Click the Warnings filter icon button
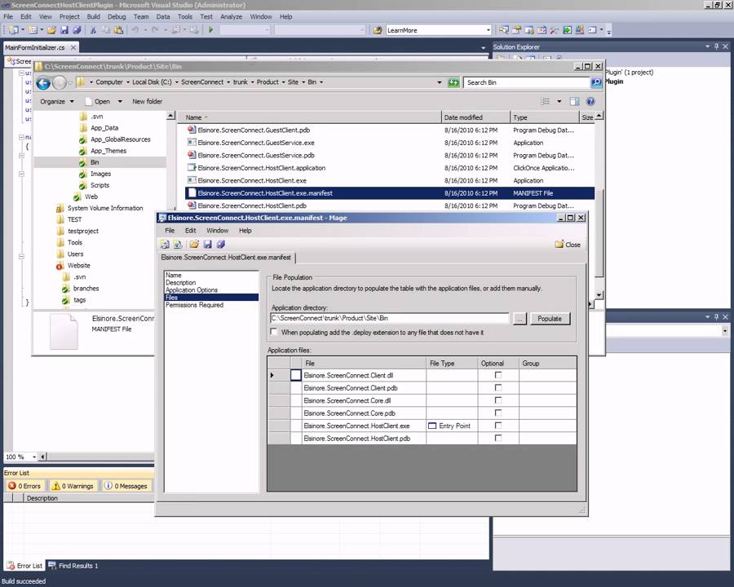Image resolution: width=734 pixels, height=587 pixels. tap(73, 486)
